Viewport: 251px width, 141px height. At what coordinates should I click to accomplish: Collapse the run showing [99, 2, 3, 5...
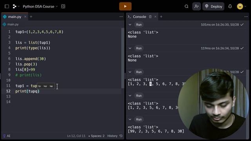[x=130, y=119]
